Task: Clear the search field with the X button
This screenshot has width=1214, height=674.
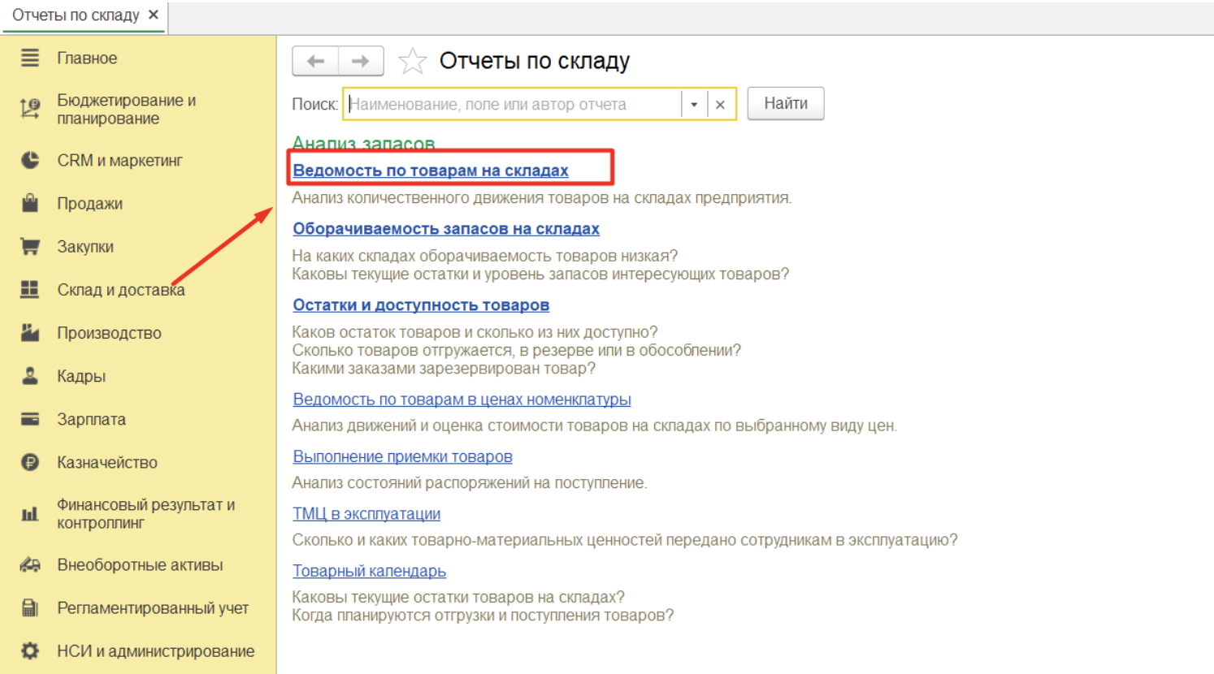Action: tap(720, 104)
